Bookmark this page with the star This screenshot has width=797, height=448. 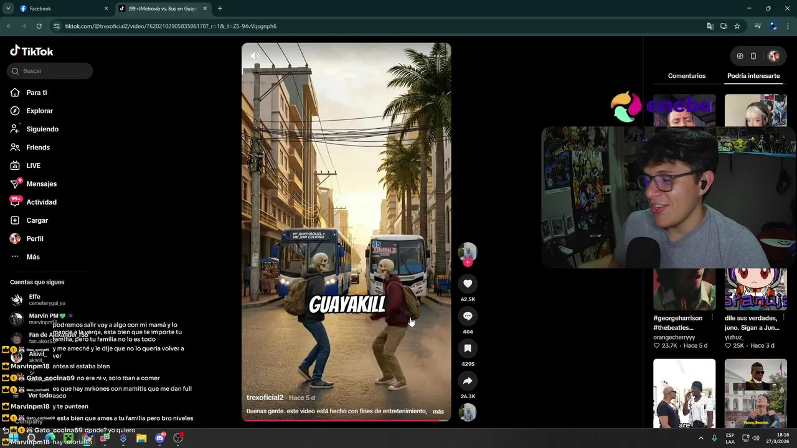click(x=737, y=26)
